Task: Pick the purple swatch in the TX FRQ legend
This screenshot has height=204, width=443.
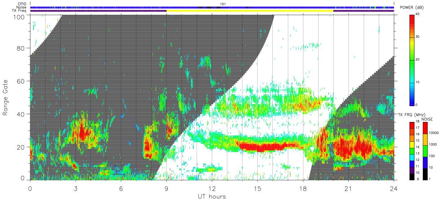Action: click(x=412, y=170)
